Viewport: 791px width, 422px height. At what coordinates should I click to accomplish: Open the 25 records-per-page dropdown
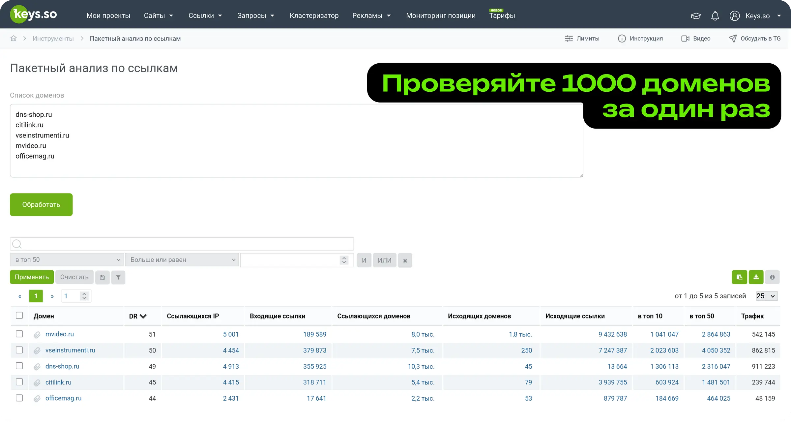tap(767, 296)
